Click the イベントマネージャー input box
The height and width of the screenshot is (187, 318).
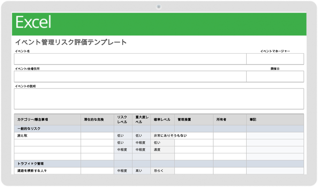(x=275, y=59)
